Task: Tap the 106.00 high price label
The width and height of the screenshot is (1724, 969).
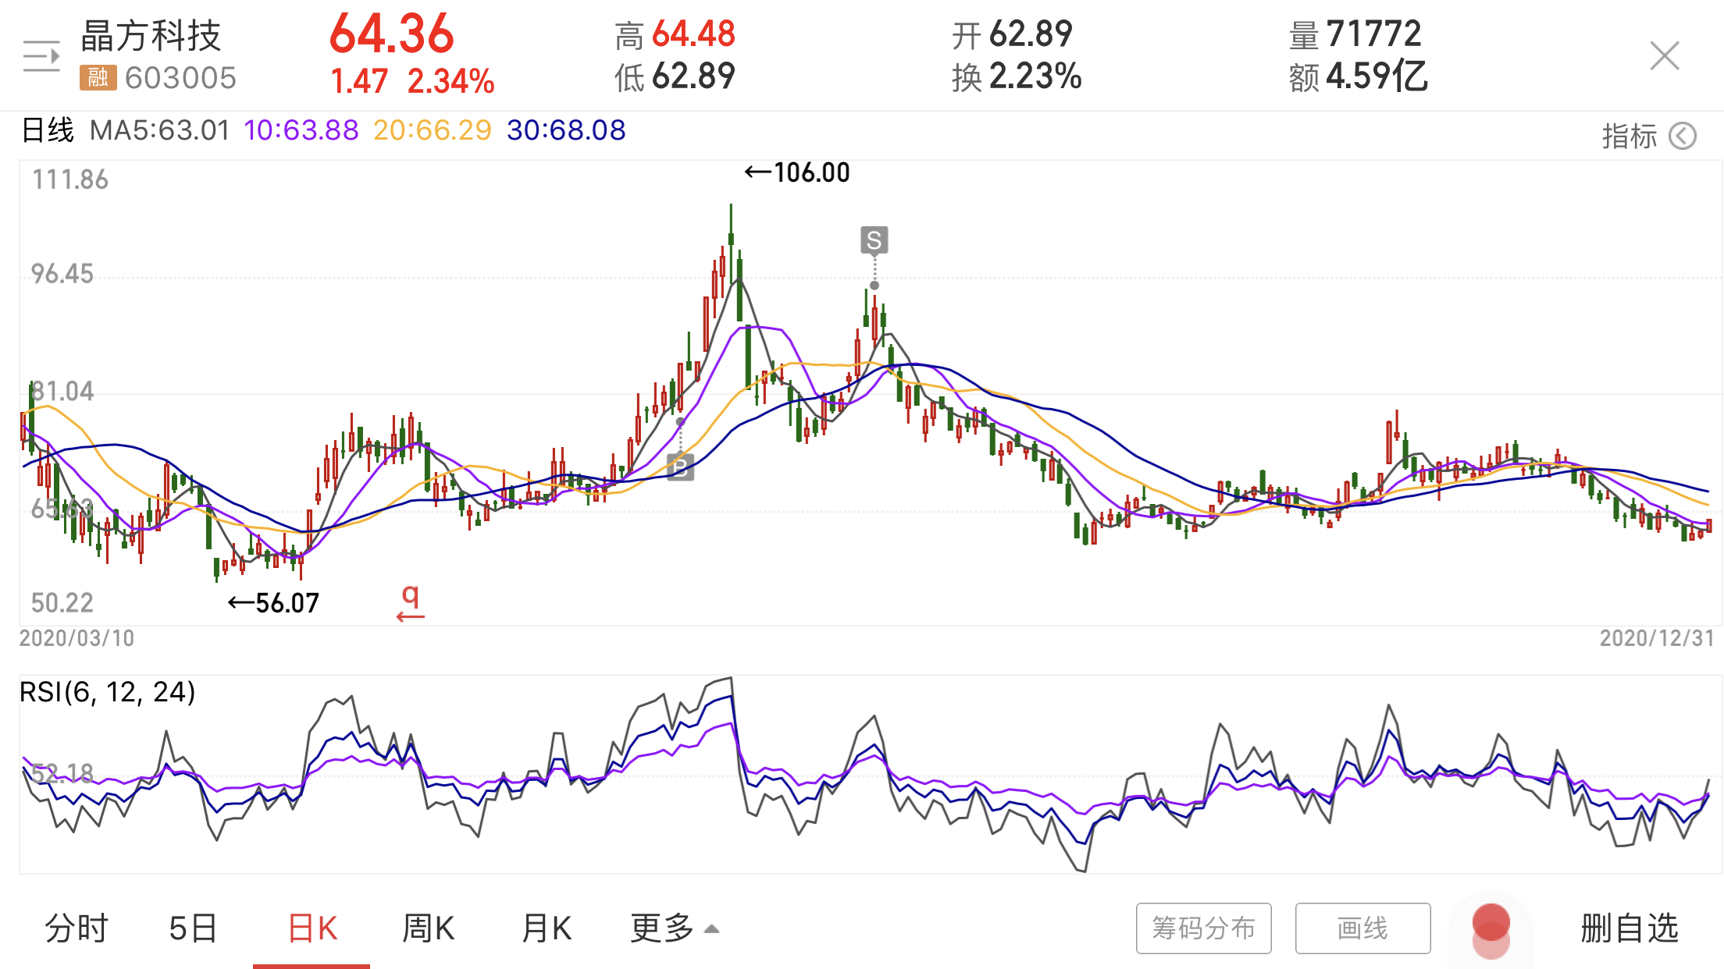Action: pyautogui.click(x=798, y=172)
